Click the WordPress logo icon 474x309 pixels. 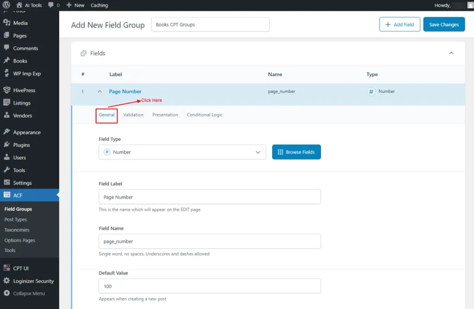6,5
